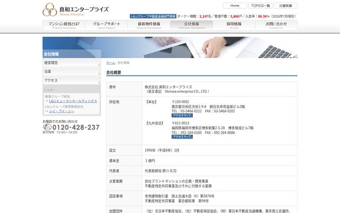Viewport: 340px width, 213px height.
Task: Open TOPICS一覧 button
Action: pos(260,6)
